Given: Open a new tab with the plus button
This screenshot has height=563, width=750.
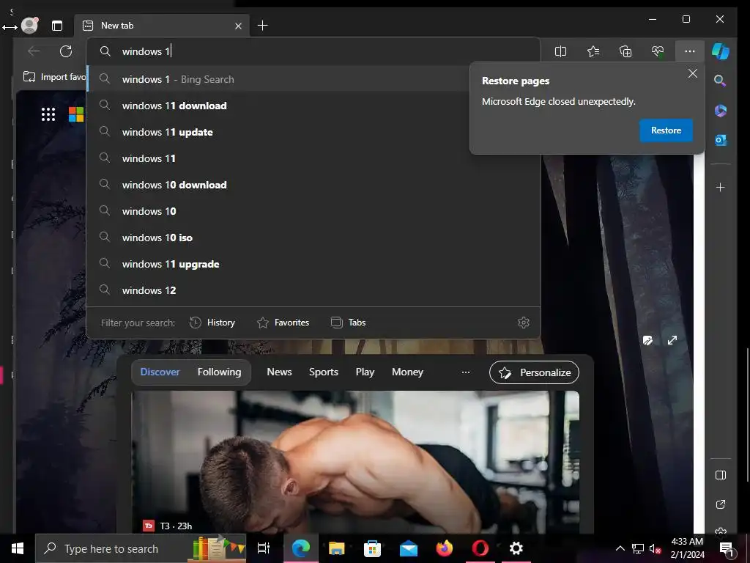Looking at the screenshot, I should click(x=263, y=26).
